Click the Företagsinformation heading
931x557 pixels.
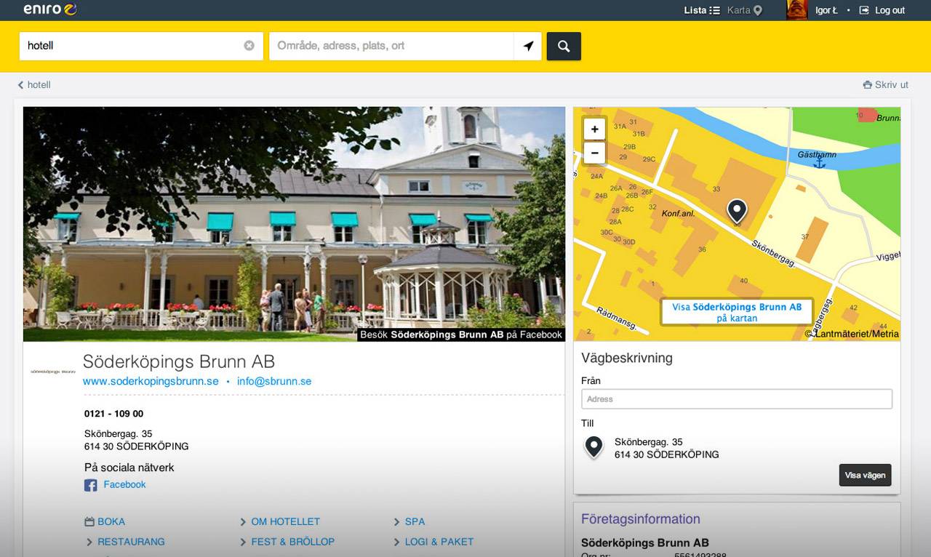point(641,519)
